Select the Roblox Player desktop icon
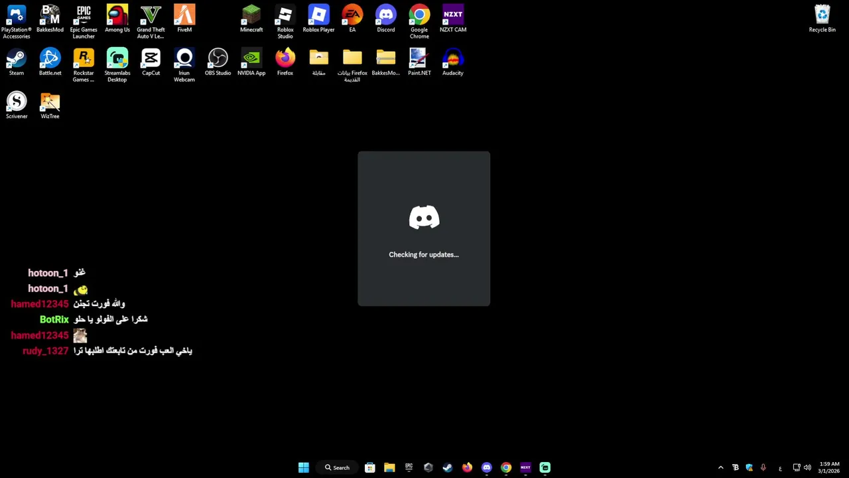The width and height of the screenshot is (849, 478). 318,19
